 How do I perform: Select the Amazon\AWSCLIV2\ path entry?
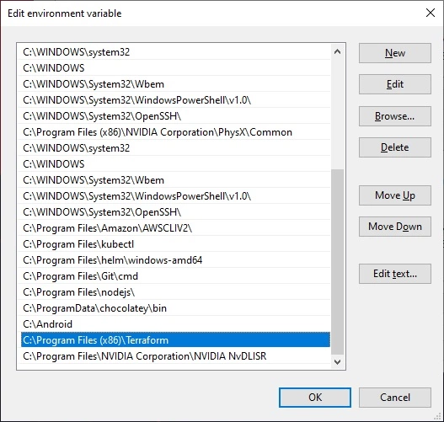tap(175, 228)
